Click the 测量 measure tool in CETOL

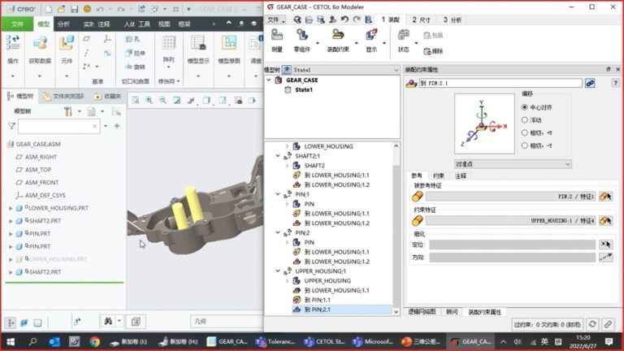pos(276,41)
